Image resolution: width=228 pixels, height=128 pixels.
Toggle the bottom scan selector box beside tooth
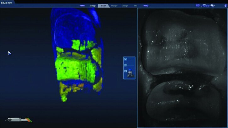[x=126, y=71]
